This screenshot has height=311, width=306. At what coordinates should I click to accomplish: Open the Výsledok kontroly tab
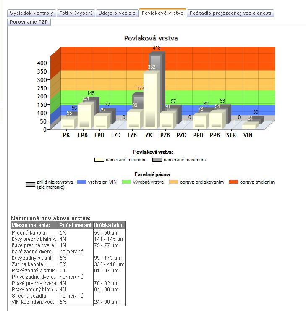coord(31,13)
